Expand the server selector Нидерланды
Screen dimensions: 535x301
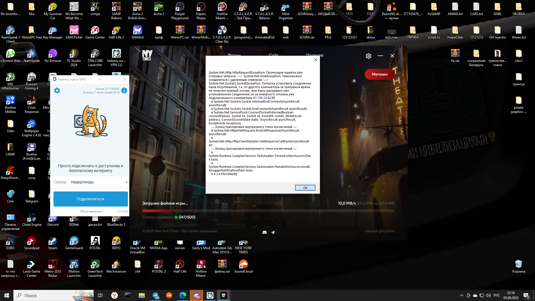91,182
